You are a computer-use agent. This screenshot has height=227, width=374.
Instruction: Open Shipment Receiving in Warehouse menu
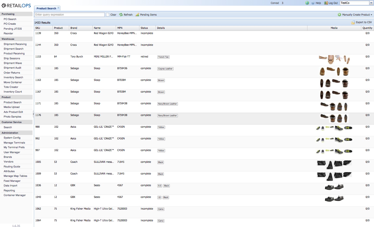(15, 44)
